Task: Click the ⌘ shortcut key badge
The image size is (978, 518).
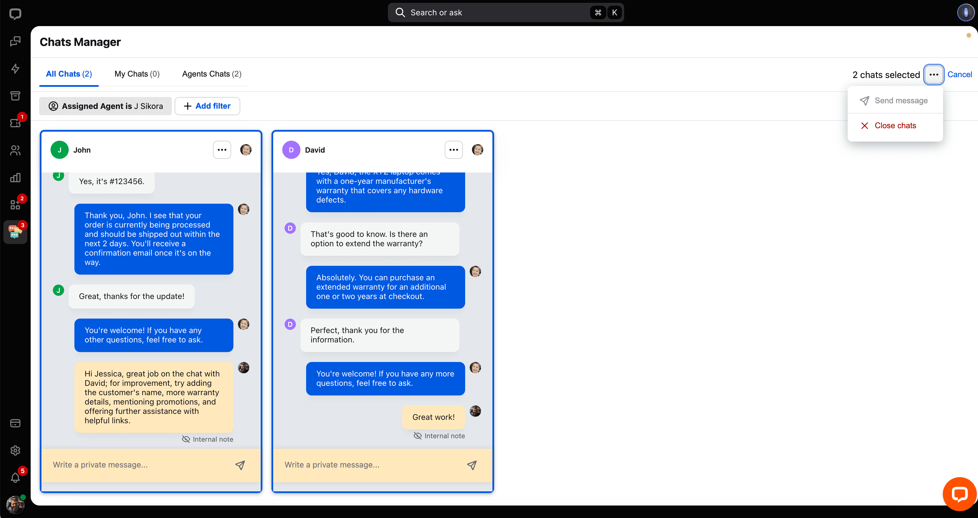Action: pyautogui.click(x=598, y=12)
